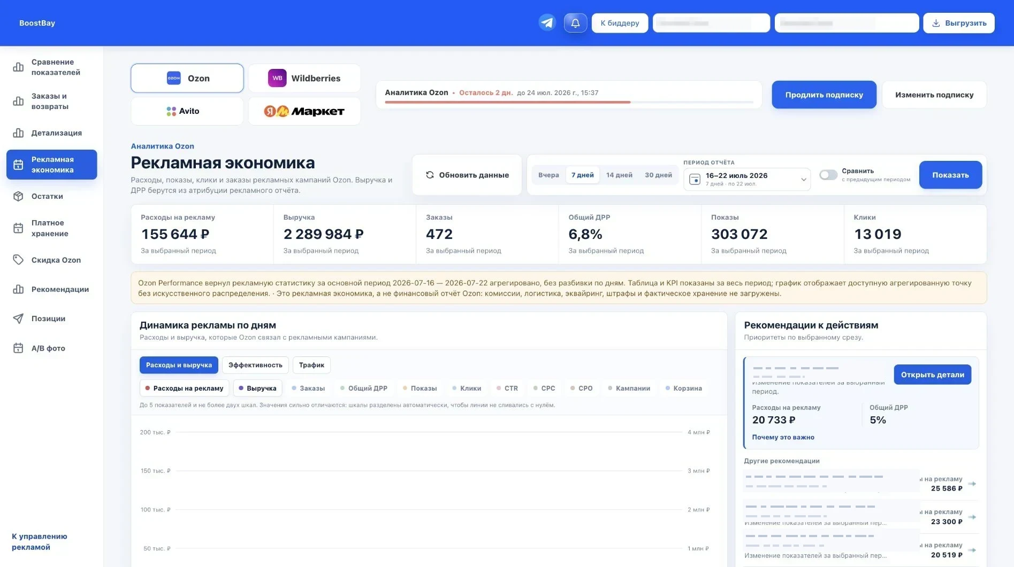This screenshot has width=1014, height=567.
Task: Click the download icon in Выгрузить button
Action: point(936,23)
